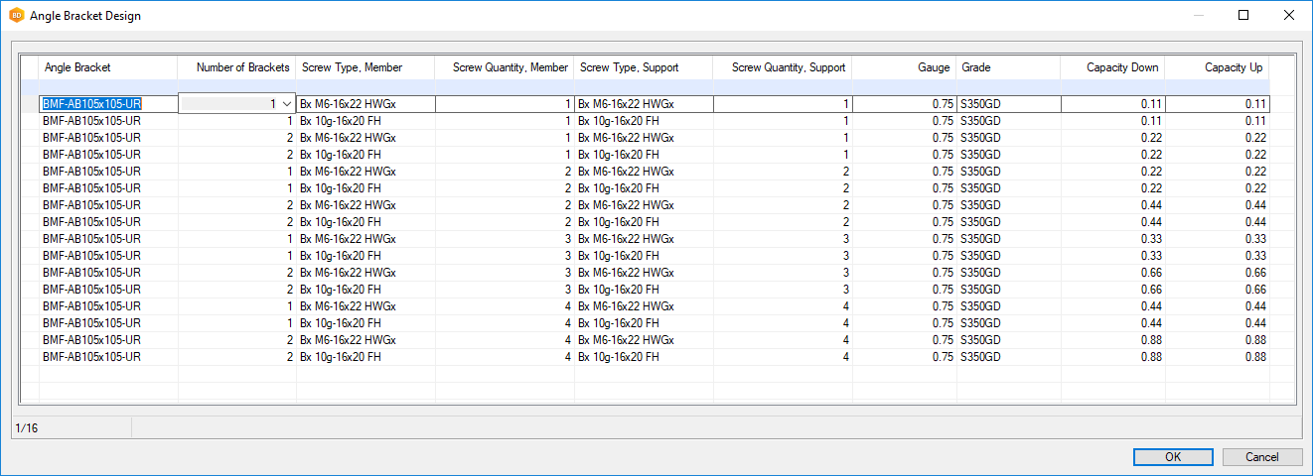Click the Grade column header
The width and height of the screenshot is (1313, 476).
[1008, 67]
